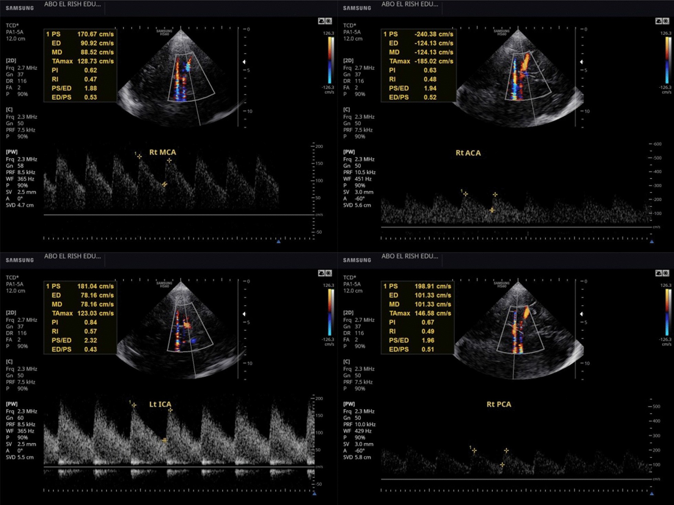Click the blue triangle marker under Rt ACA timeline
674x505 pixels.
click(x=652, y=242)
